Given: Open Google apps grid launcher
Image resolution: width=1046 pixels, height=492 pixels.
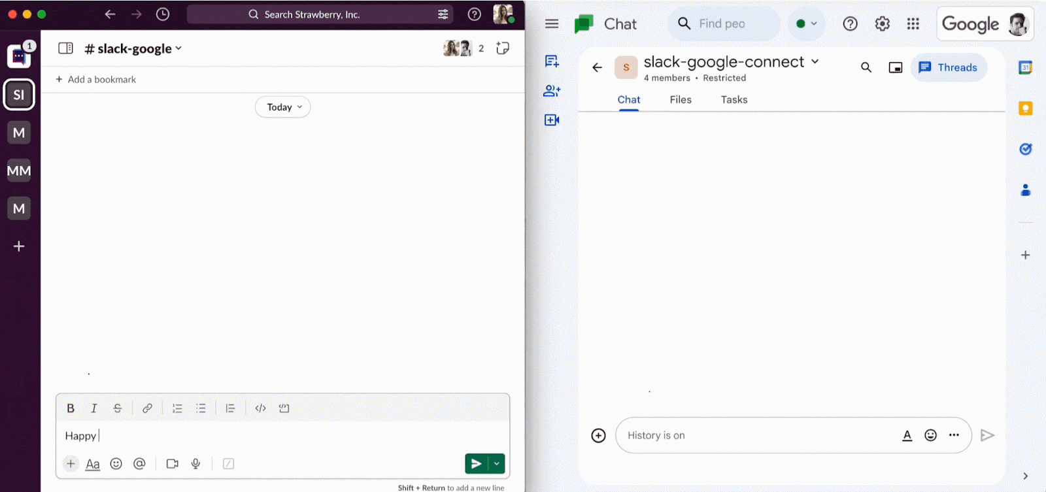Looking at the screenshot, I should [x=913, y=24].
